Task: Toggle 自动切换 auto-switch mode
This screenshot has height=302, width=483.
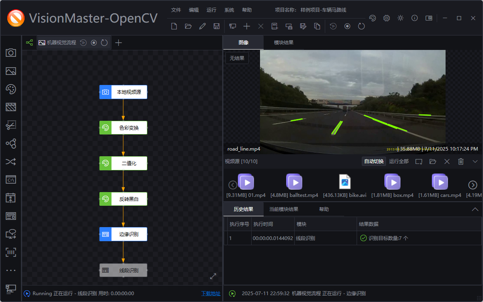Action: (374, 161)
